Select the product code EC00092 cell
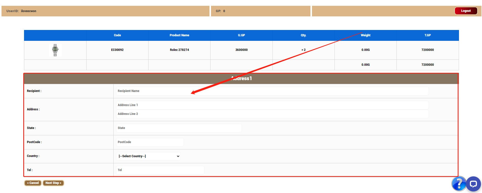 tap(117, 50)
